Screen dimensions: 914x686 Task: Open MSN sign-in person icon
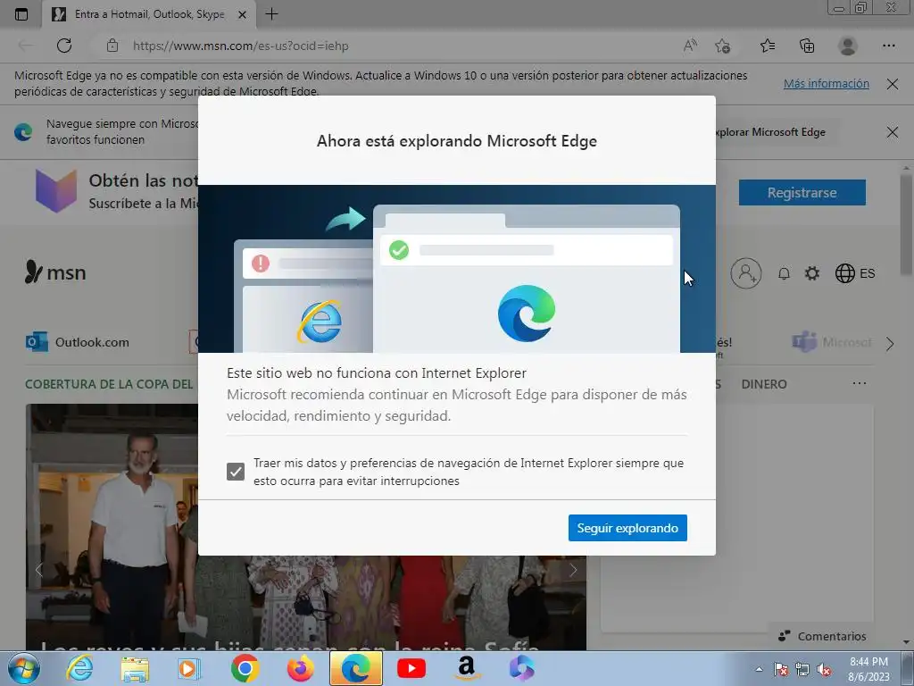pos(746,273)
